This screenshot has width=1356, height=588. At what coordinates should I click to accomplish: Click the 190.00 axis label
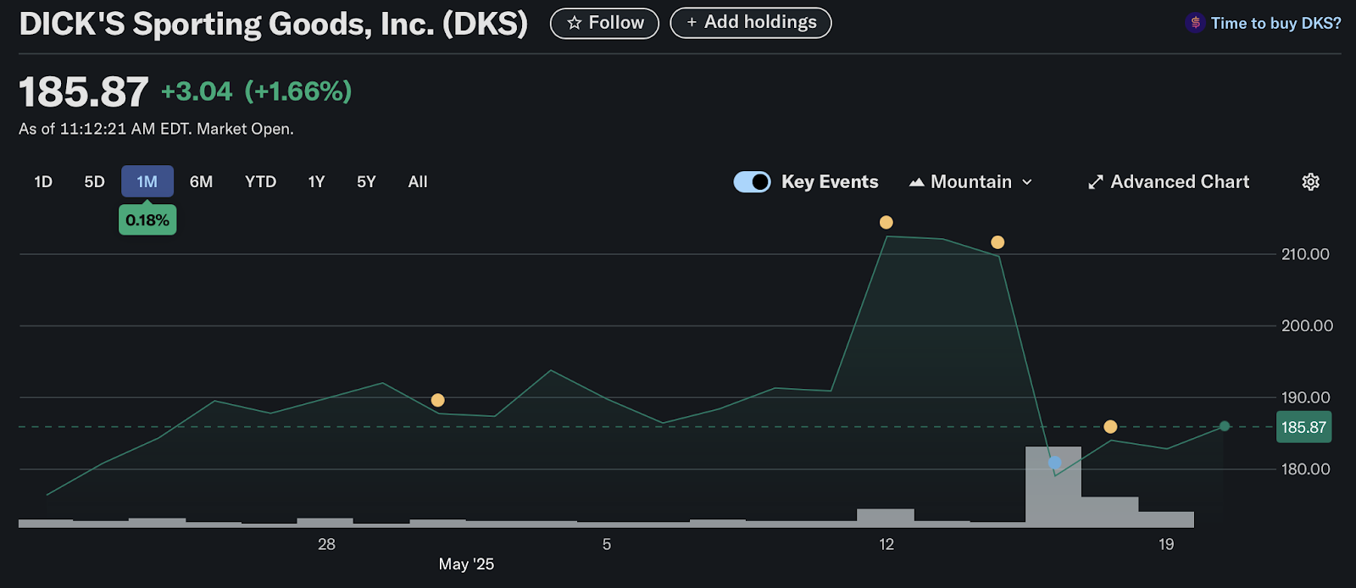(x=1305, y=397)
